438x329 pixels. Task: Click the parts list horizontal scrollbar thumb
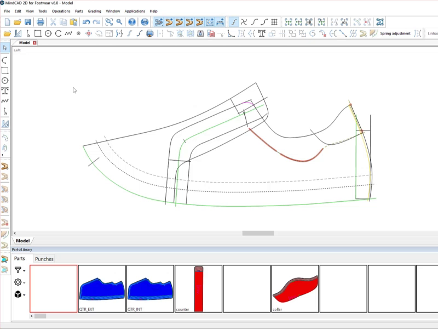[40, 316]
